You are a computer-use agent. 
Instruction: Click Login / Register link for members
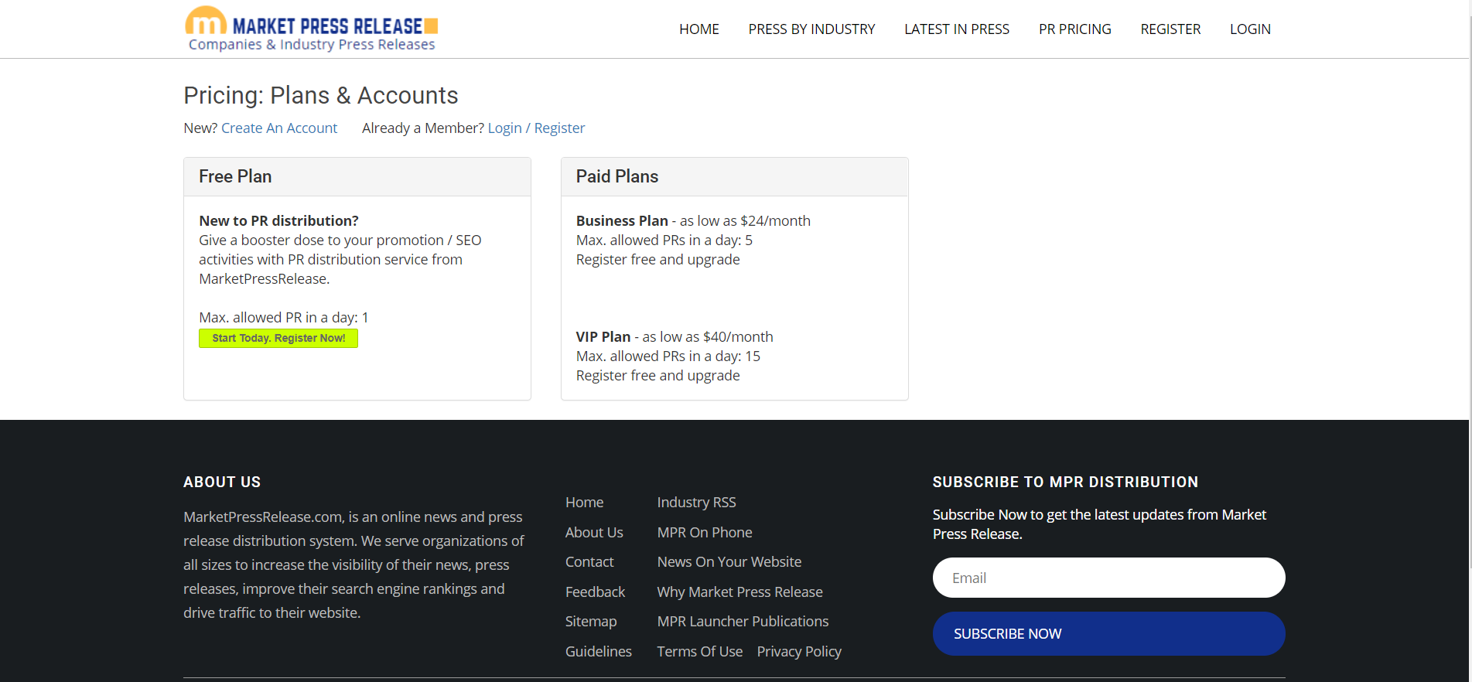[x=536, y=128]
